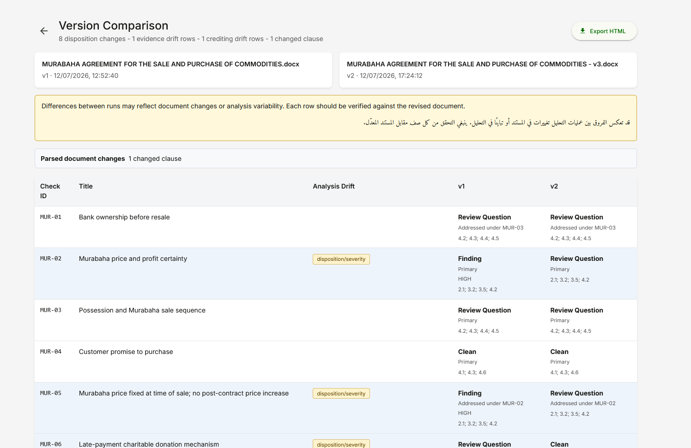Click the MUR-05 Review Question result under v2

click(x=576, y=393)
